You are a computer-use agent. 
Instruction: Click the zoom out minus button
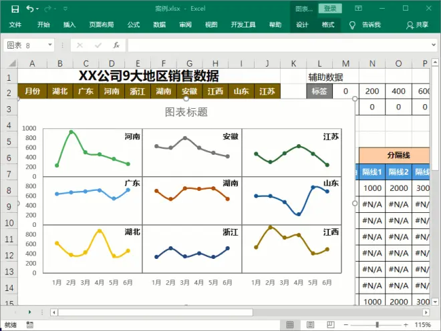coord(346,325)
